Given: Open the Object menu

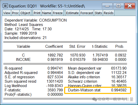Looking at the screenshot, I should click(25, 13).
